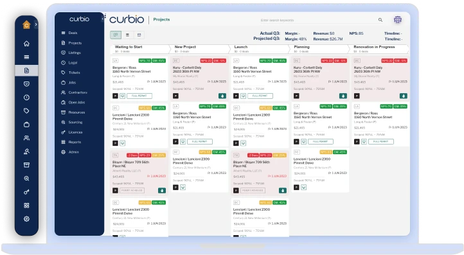Click FULL PERMIT on Planning column Bergeron card
The height and width of the screenshot is (255, 464).
pyautogui.click(x=321, y=142)
